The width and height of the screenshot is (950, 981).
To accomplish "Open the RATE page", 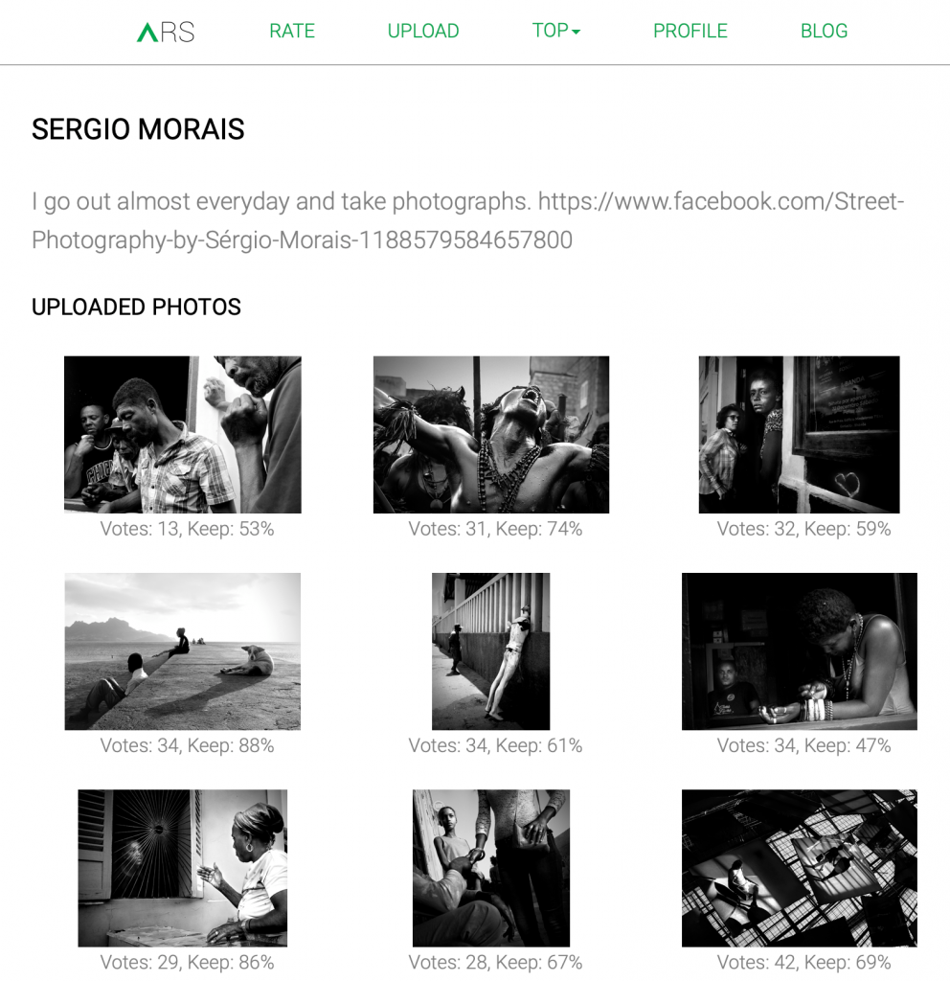I will pos(292,31).
